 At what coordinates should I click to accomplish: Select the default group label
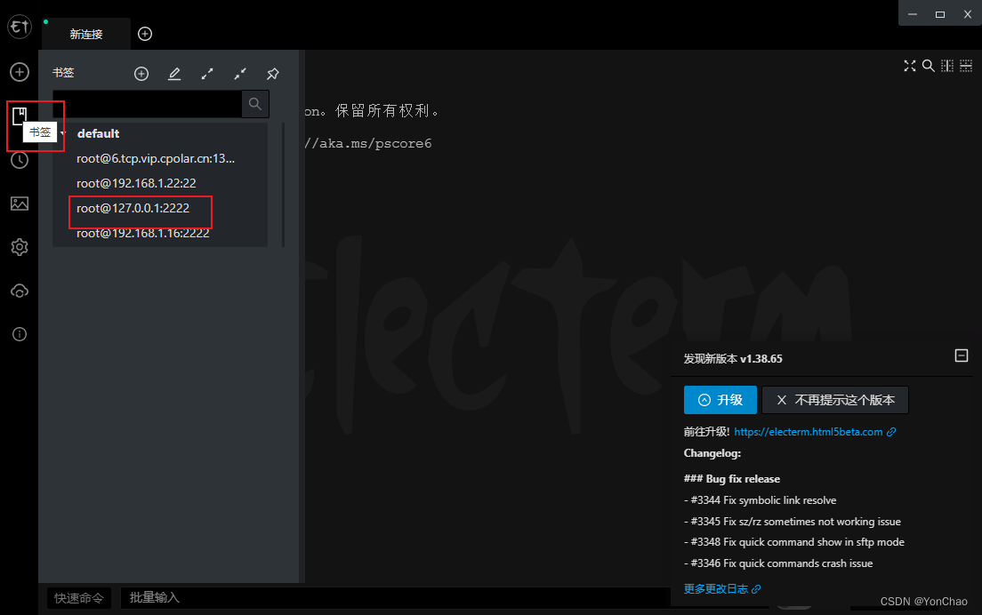(99, 133)
